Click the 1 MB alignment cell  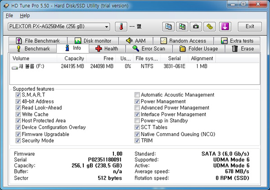tap(202, 66)
